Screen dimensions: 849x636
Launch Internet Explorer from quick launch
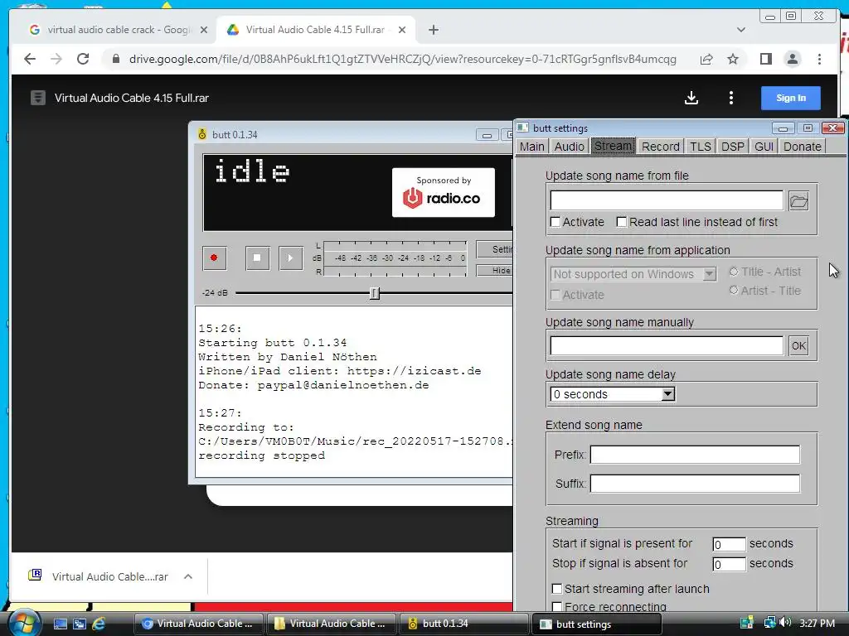(x=99, y=624)
